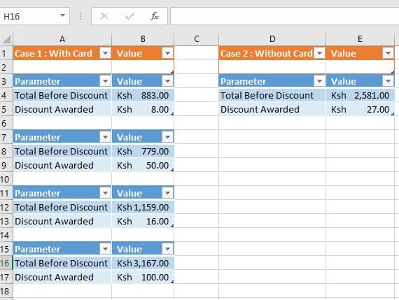399x300 pixels.
Task: Select cell with Ksh 2,581.00 total
Action: [360, 95]
